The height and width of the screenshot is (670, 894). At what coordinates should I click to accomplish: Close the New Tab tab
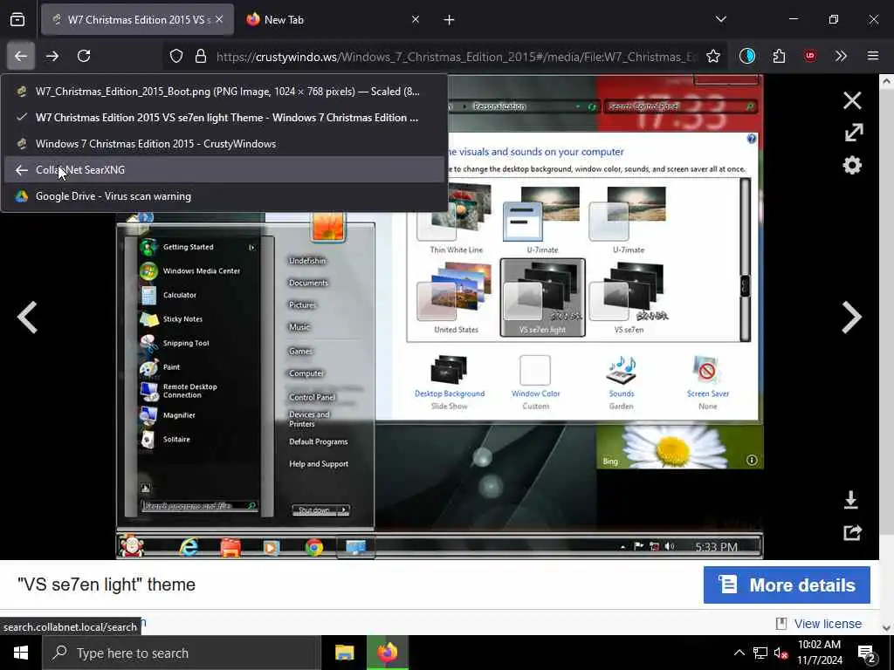(x=416, y=20)
